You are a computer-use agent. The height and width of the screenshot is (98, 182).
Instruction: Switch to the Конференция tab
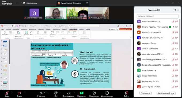pos(30,3)
